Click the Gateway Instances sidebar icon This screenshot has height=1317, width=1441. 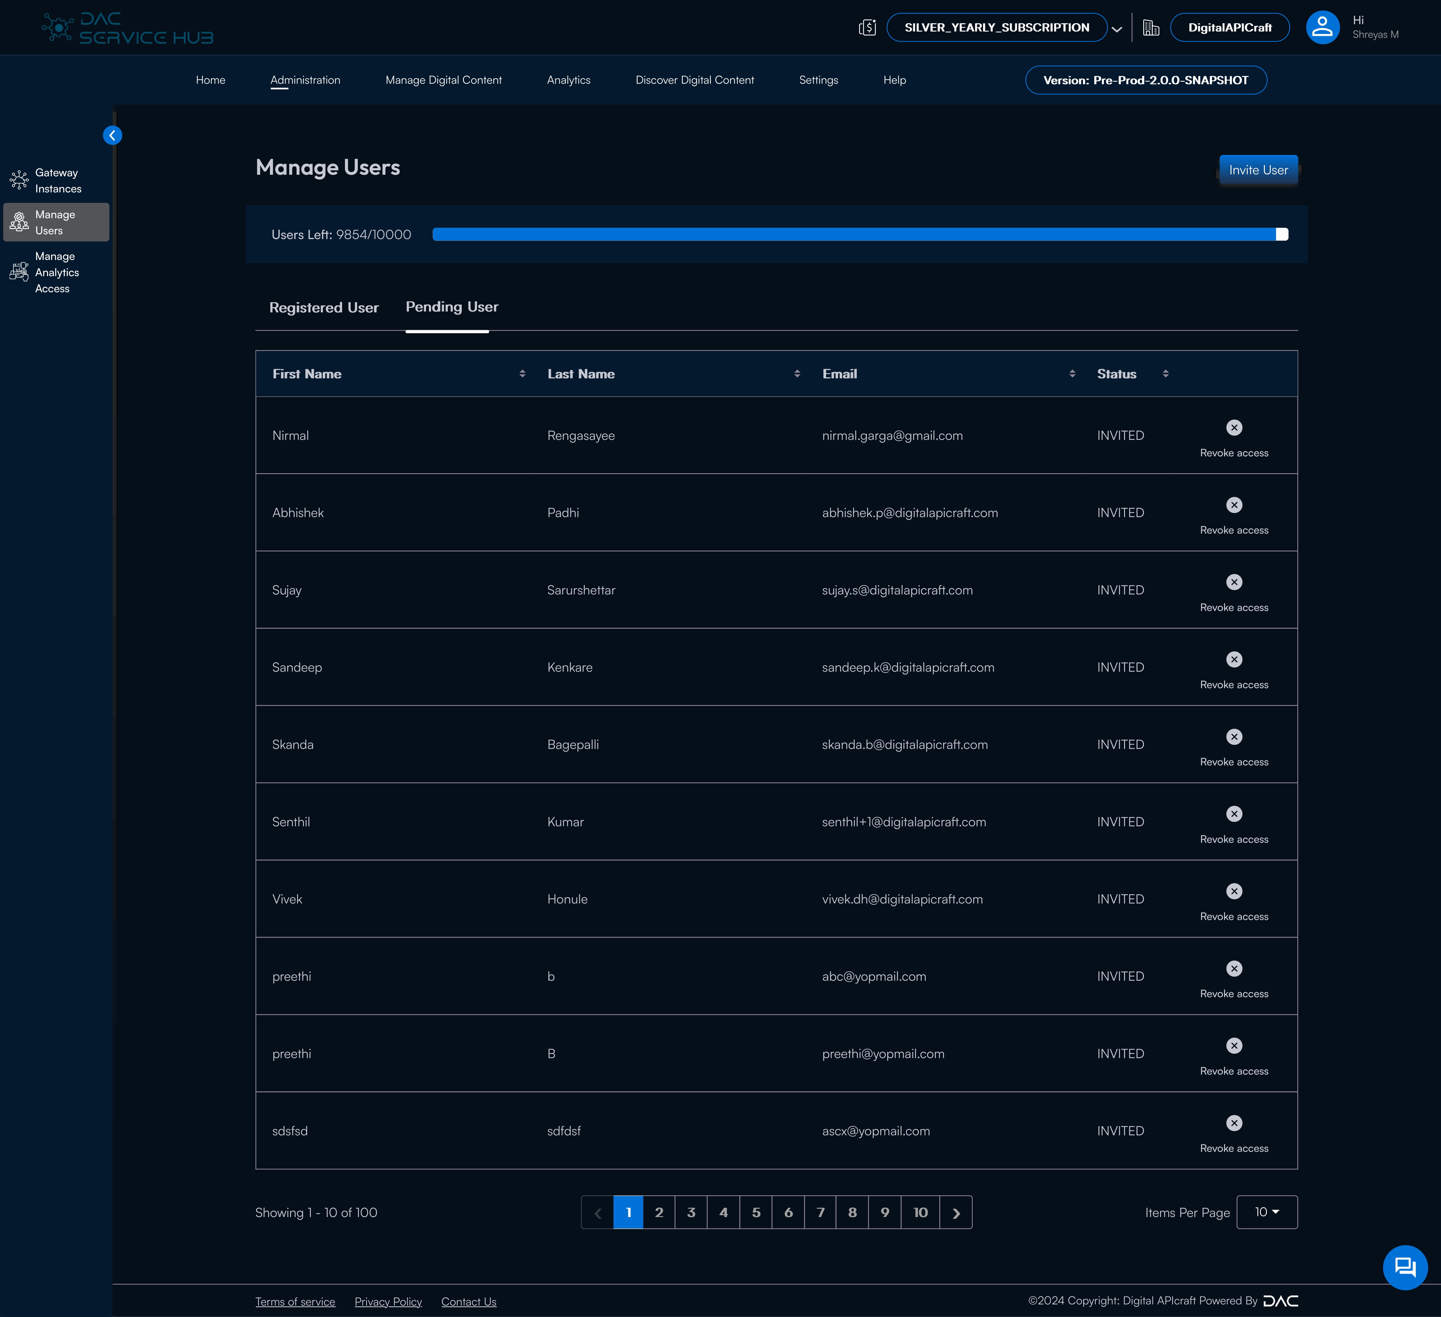pyautogui.click(x=19, y=180)
